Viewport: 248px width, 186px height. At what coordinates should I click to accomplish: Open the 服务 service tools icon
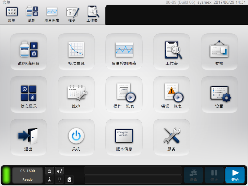(x=172, y=137)
